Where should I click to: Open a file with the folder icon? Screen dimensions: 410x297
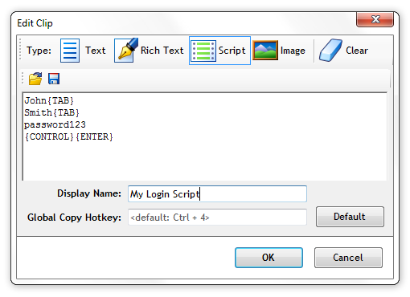pos(35,79)
